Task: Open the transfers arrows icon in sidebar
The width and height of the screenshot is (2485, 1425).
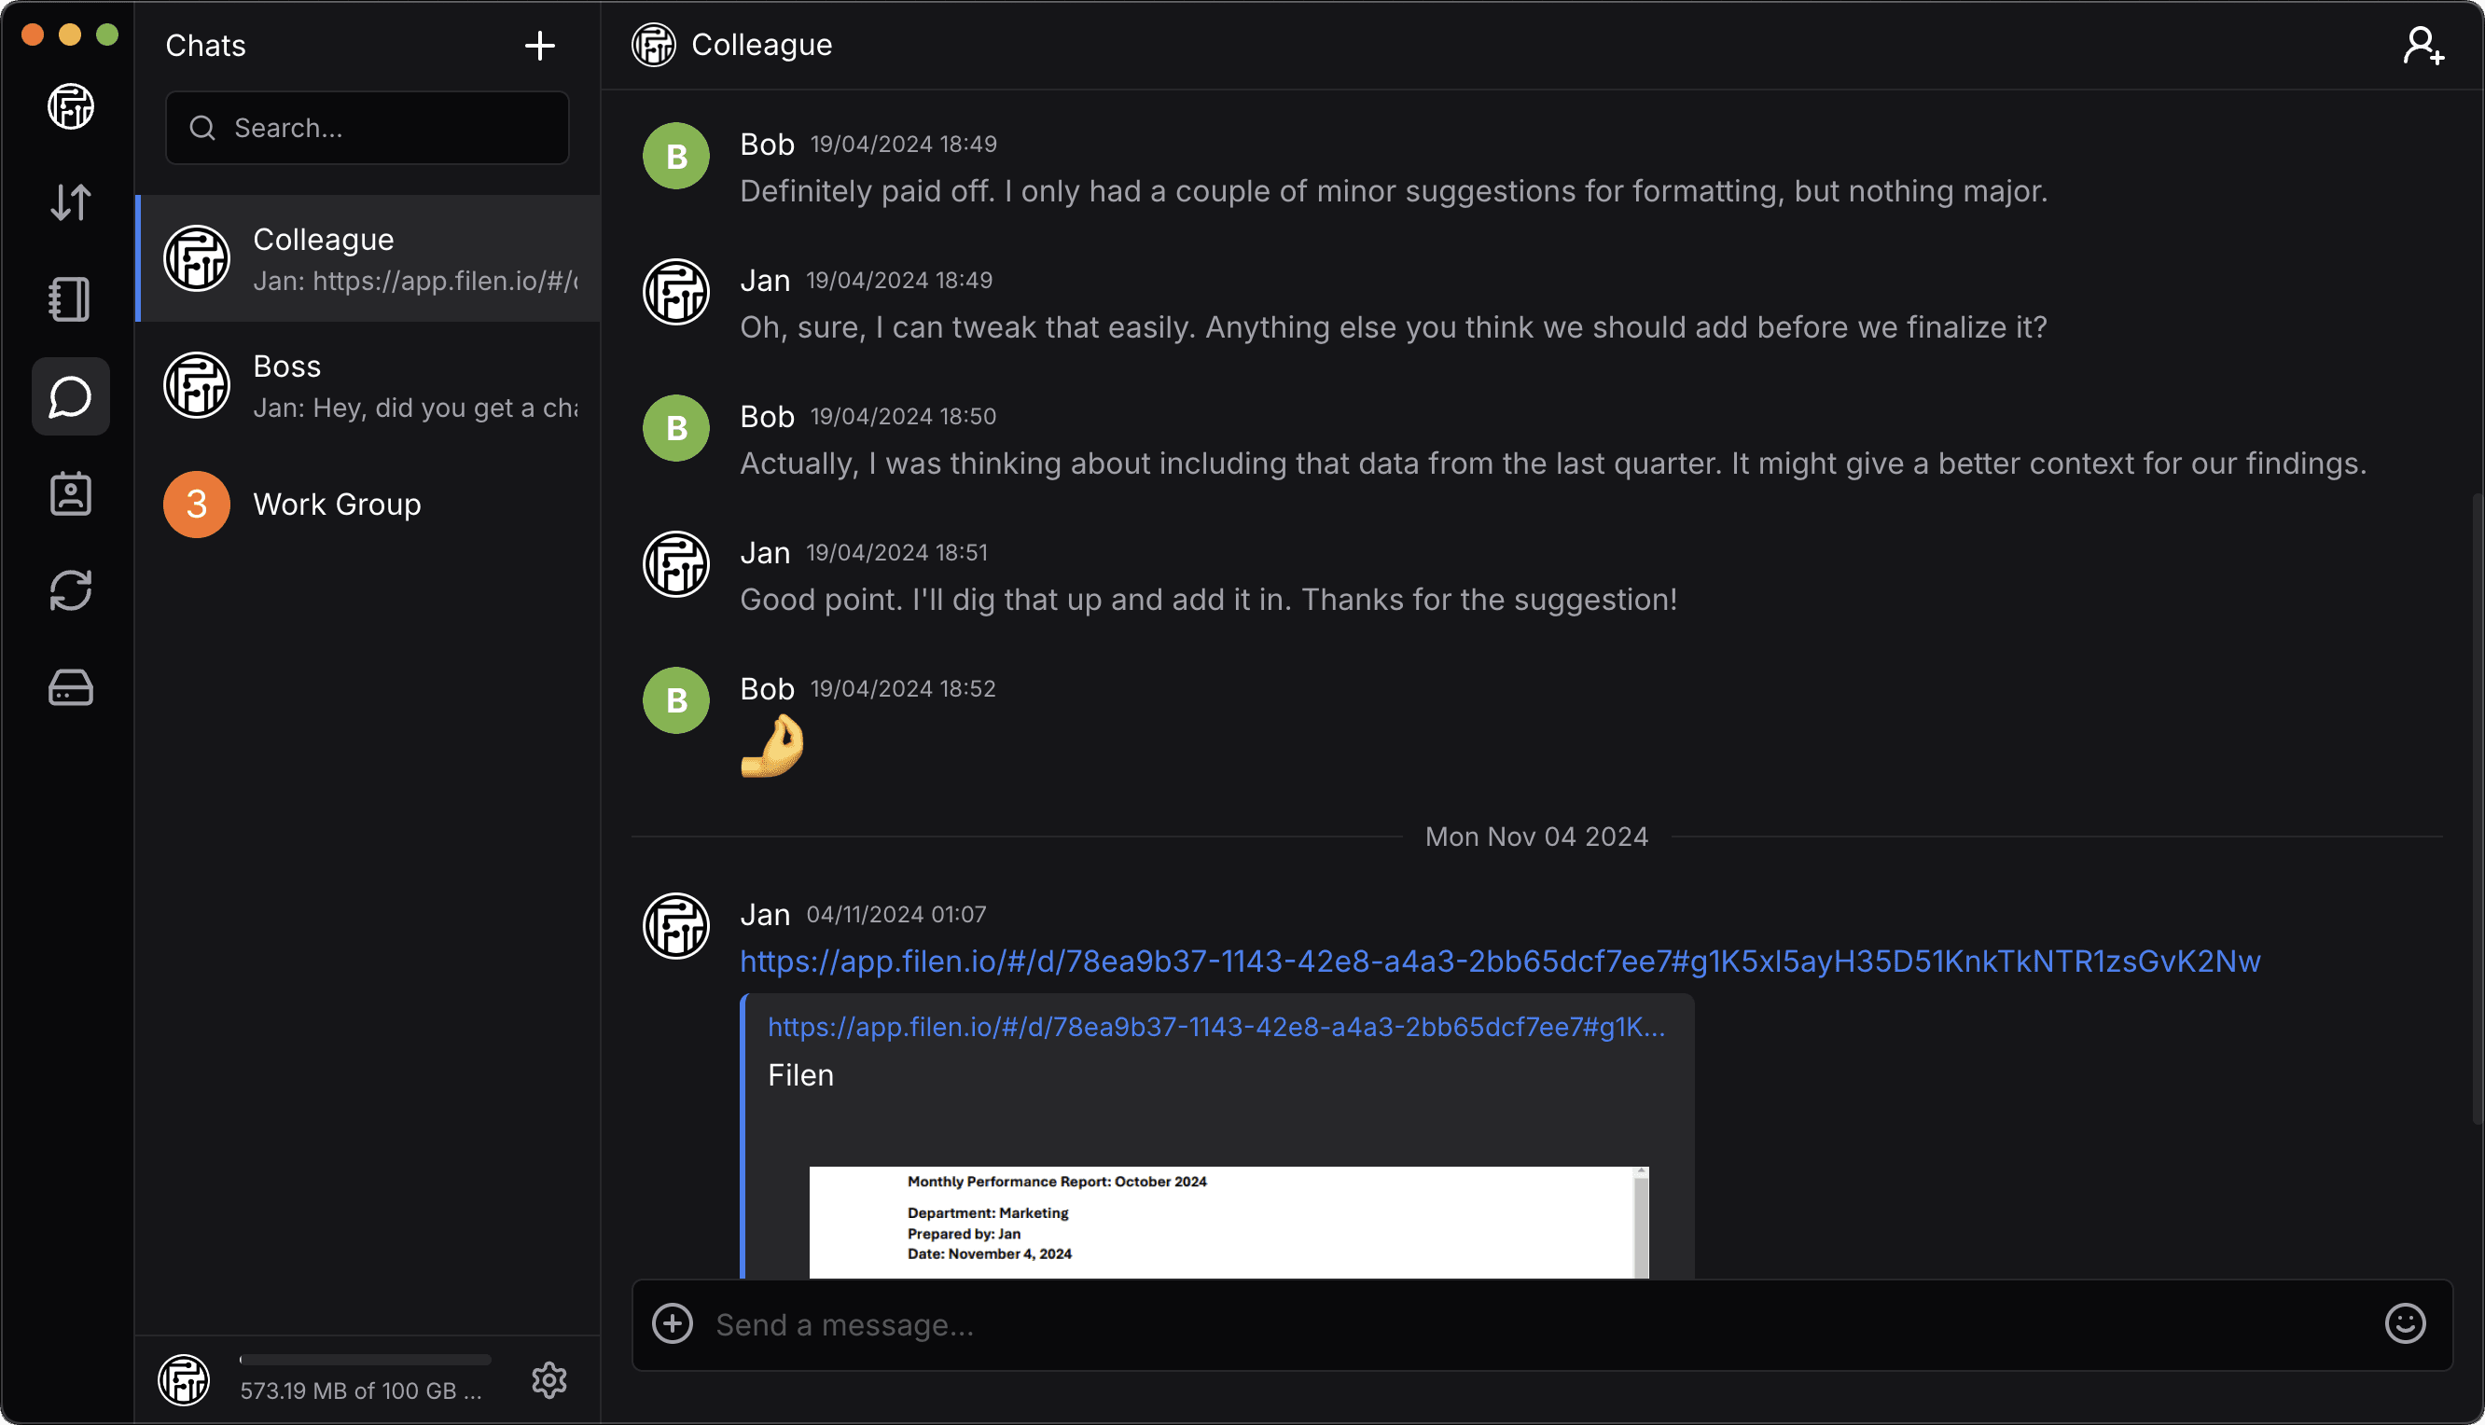Action: point(71,202)
